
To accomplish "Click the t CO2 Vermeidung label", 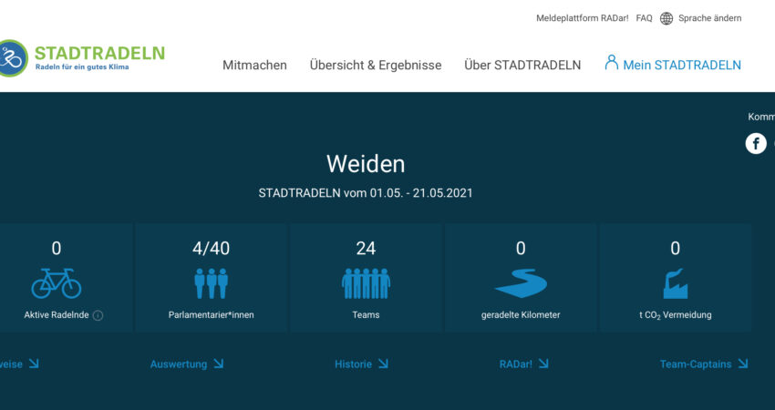I will [x=675, y=315].
